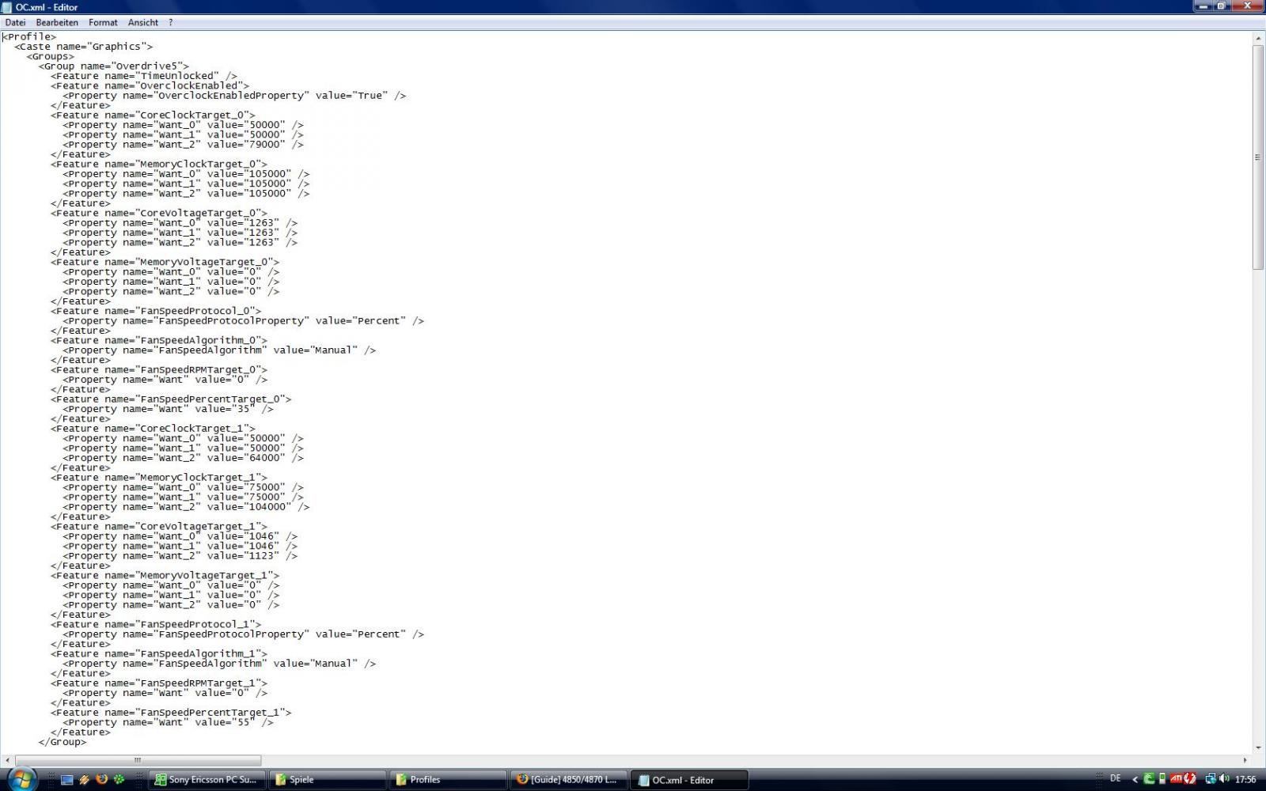1266x791 pixels.
Task: Click the <Groups> line
Action: (x=51, y=56)
